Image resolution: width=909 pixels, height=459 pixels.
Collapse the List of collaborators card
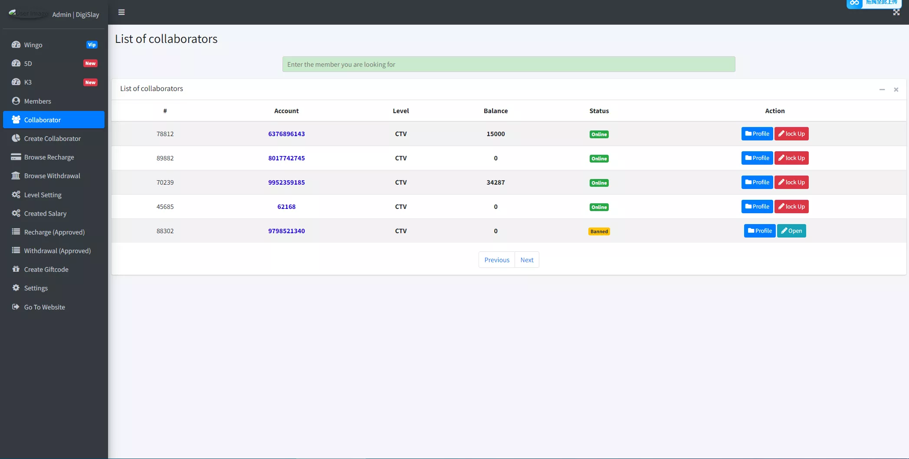(882, 89)
